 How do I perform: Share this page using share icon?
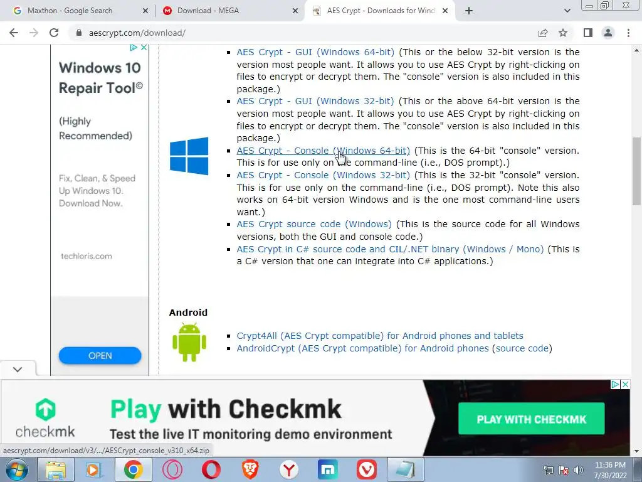coord(543,33)
